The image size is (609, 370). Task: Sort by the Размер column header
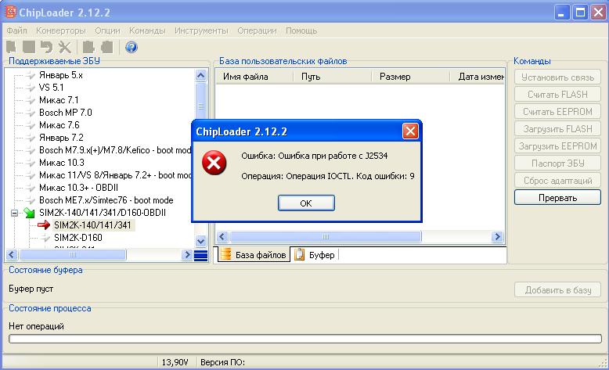coord(410,77)
